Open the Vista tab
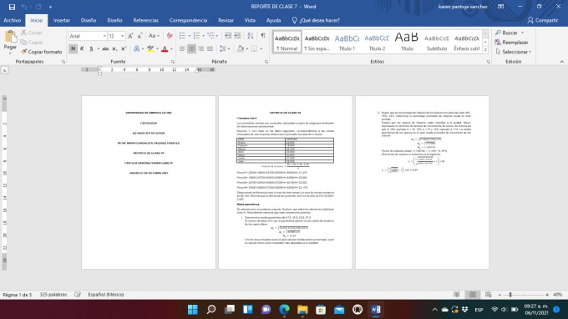The width and height of the screenshot is (568, 319). click(250, 20)
